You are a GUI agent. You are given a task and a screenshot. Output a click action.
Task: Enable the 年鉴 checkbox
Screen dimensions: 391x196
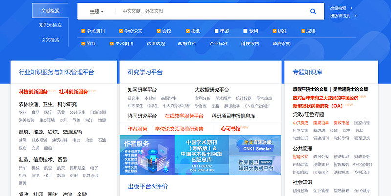[x=217, y=31]
